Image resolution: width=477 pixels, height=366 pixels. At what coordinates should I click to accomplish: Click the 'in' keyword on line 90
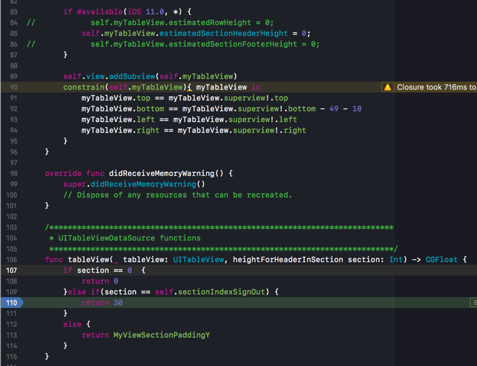pos(256,88)
